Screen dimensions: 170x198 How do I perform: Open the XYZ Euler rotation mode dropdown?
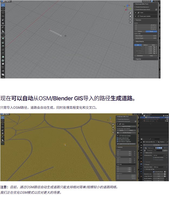pyautogui.click(x=126, y=164)
